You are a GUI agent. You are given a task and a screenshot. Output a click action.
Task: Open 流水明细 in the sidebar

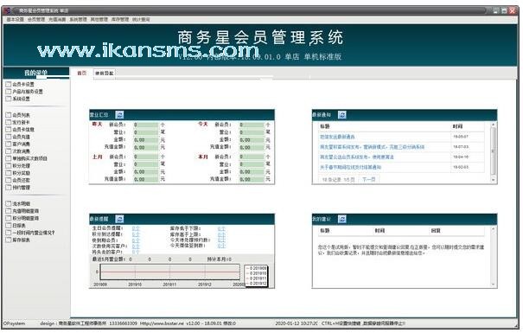[17, 203]
